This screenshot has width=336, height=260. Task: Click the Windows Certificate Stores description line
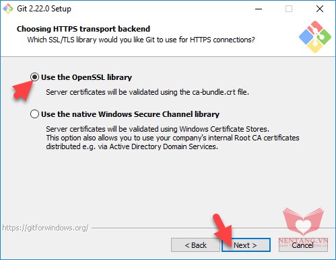click(158, 129)
